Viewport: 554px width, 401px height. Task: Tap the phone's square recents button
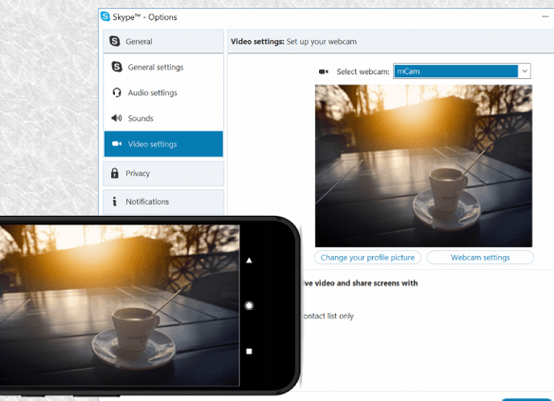(x=249, y=351)
